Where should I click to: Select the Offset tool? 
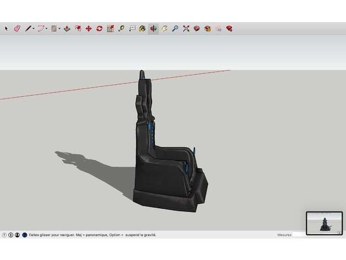pyautogui.click(x=78, y=28)
